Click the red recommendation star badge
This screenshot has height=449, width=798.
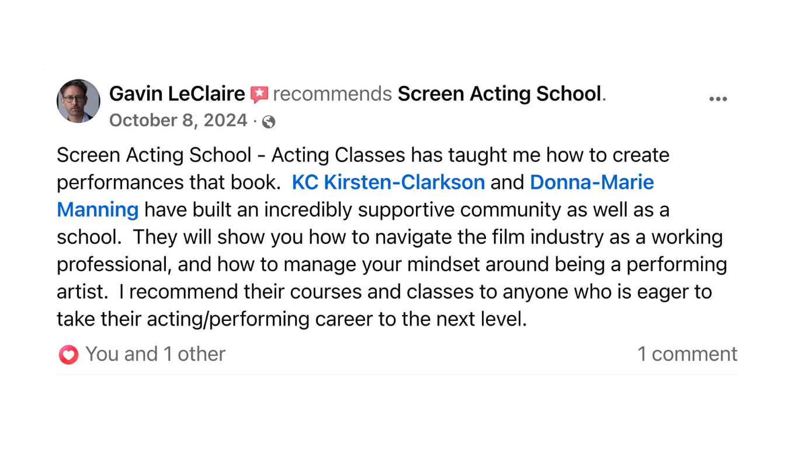pyautogui.click(x=259, y=94)
